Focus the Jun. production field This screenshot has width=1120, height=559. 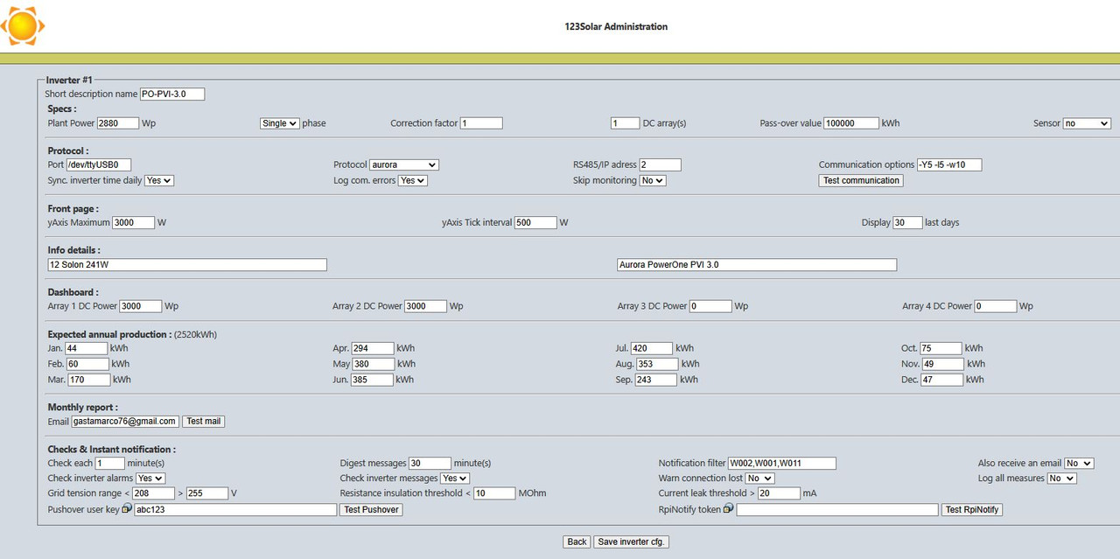click(x=372, y=380)
